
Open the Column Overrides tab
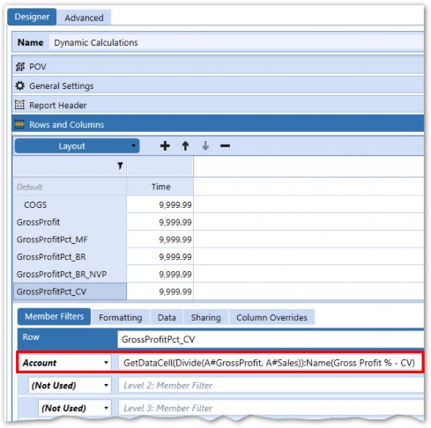[271, 317]
